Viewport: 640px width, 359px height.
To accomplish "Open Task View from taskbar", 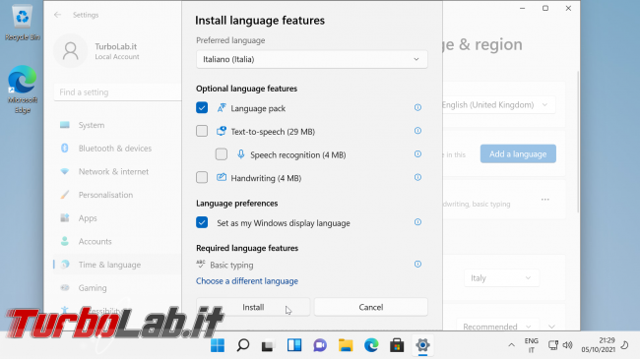I will pyautogui.click(x=268, y=345).
